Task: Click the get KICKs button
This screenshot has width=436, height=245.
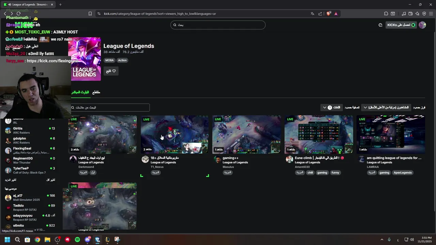Action: point(401,25)
